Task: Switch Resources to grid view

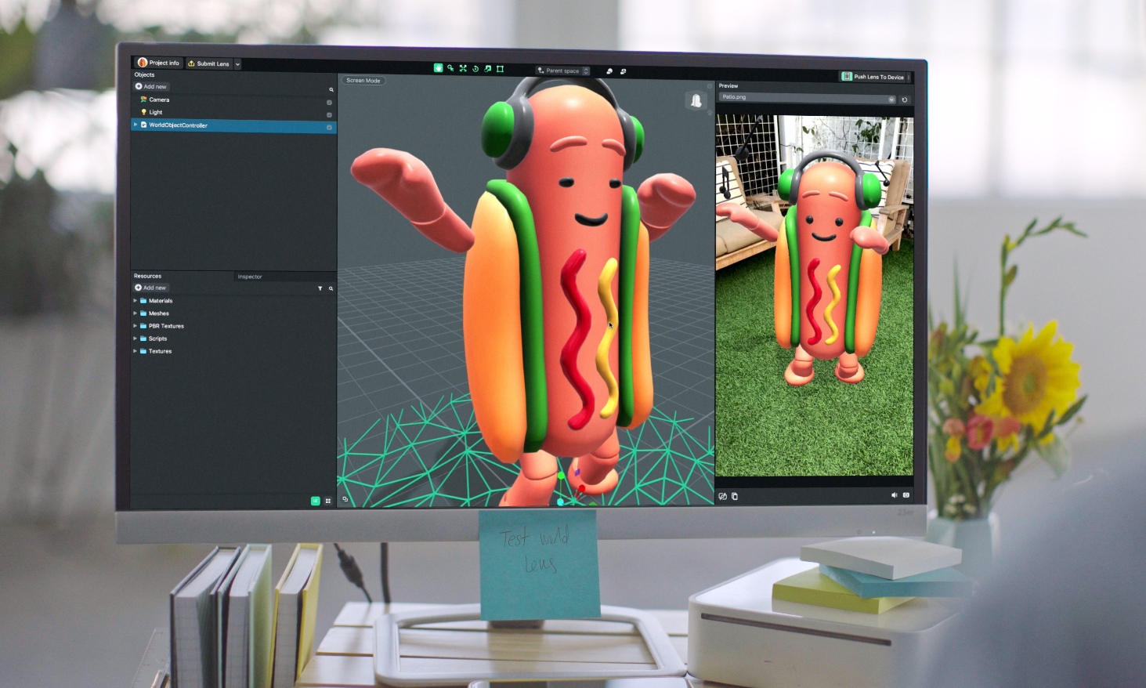Action: [x=328, y=501]
